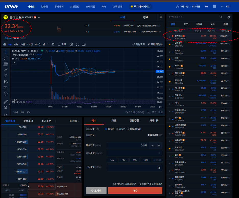Select the 15분 chart interval

pos(16,44)
